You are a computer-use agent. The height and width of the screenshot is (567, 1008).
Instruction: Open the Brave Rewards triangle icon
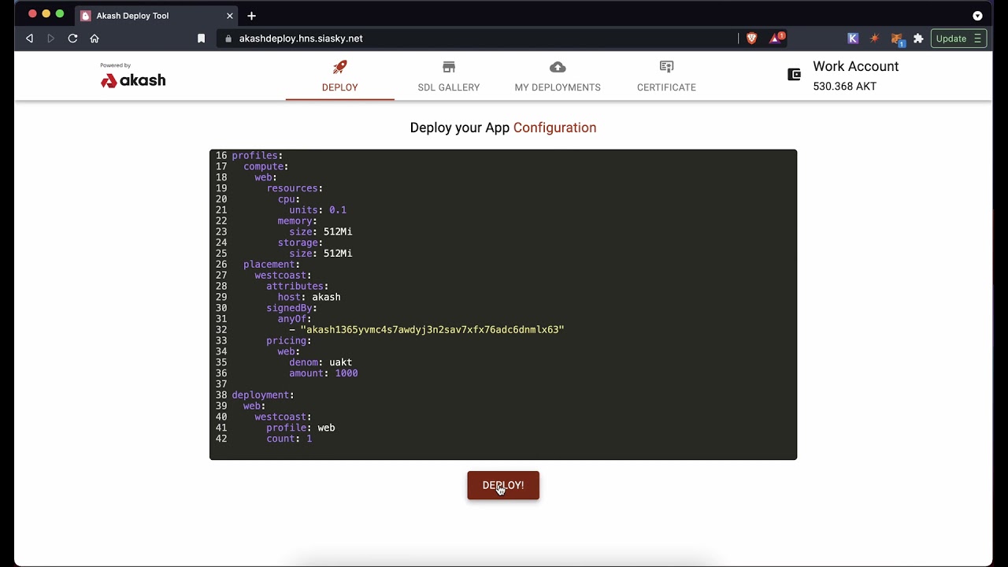click(776, 38)
